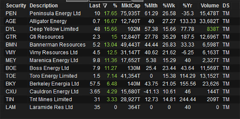This screenshot has height=119, width=240.
Task: Select the AGE security code
Action: coord(11,21)
